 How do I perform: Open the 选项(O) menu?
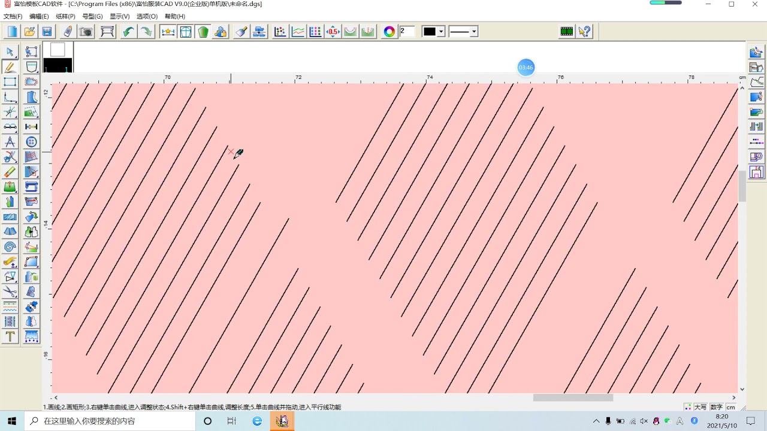coord(147,16)
